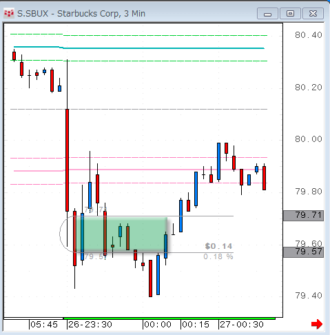Minimize the S.SBUX chart window
The height and width of the screenshot is (335, 330).
267,14
